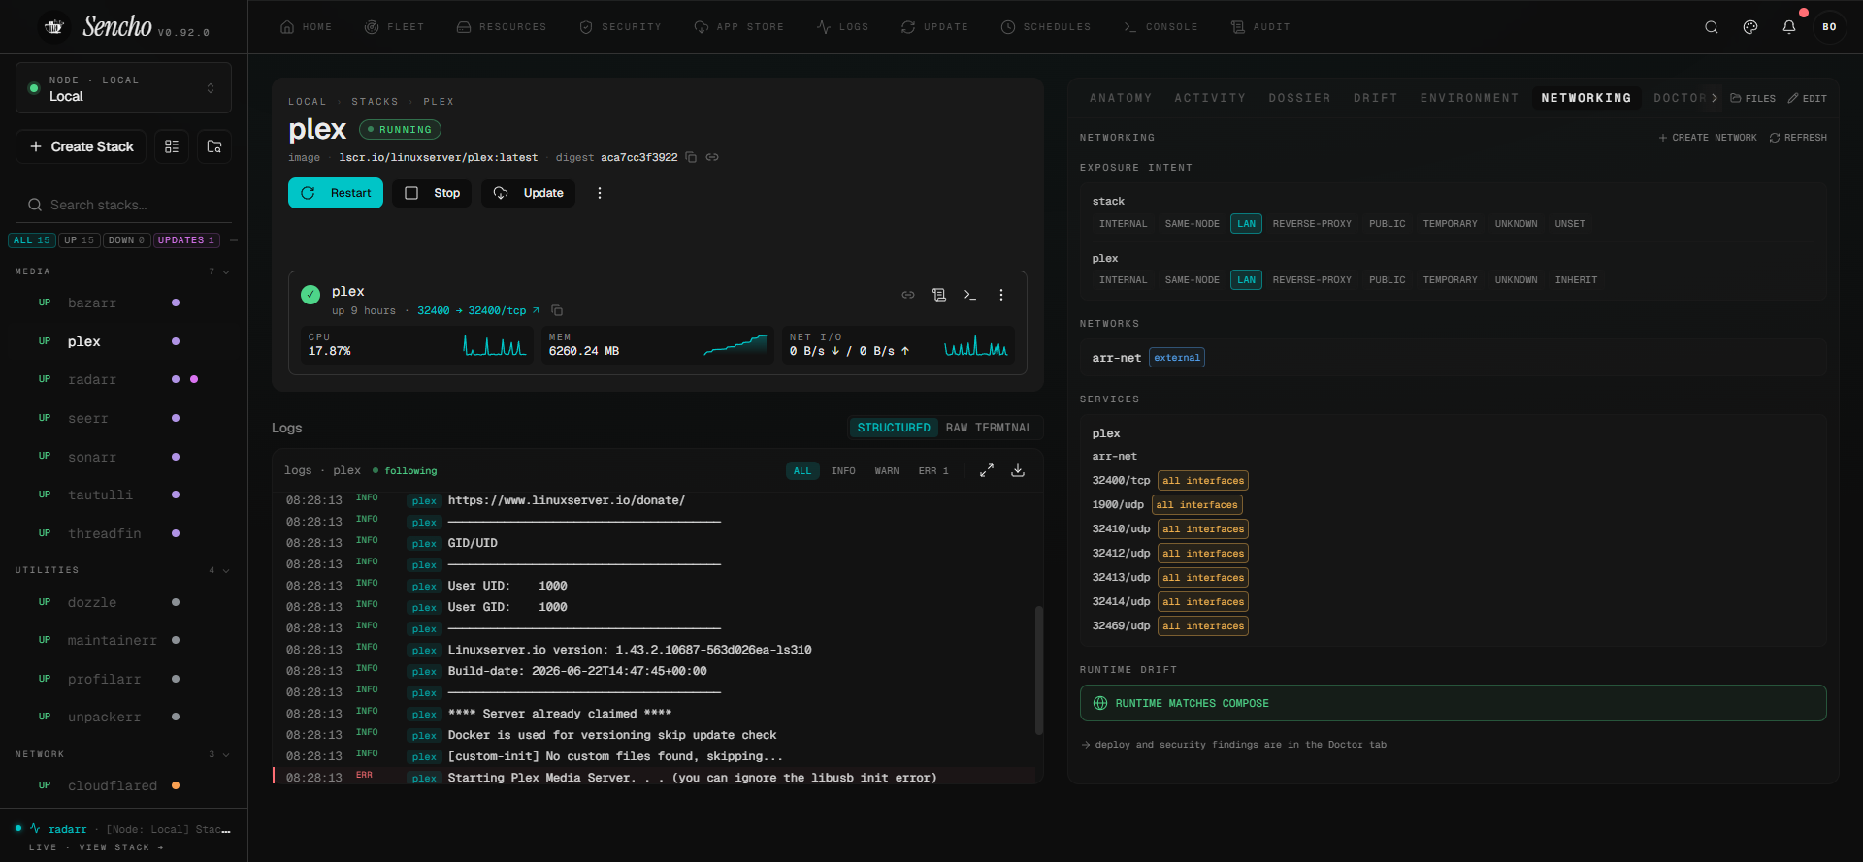Open the global search icon
The width and height of the screenshot is (1863, 862).
click(x=1712, y=27)
